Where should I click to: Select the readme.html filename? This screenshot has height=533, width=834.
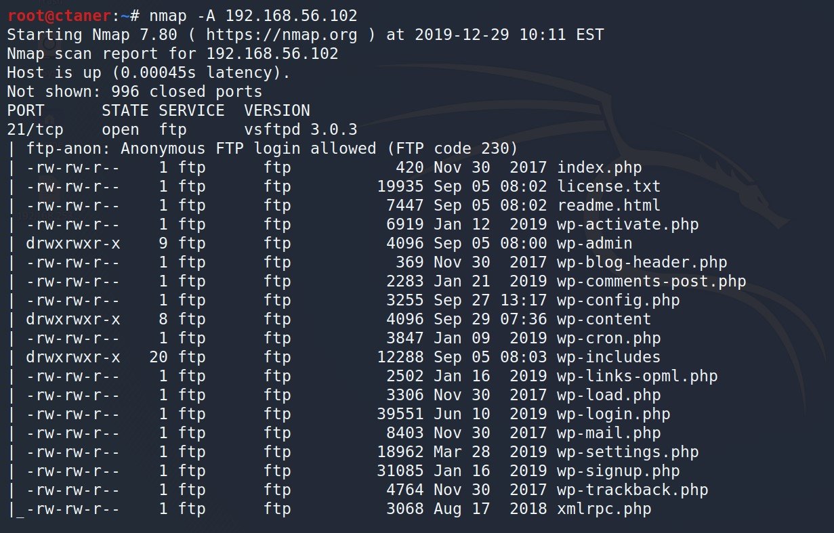[x=609, y=205]
